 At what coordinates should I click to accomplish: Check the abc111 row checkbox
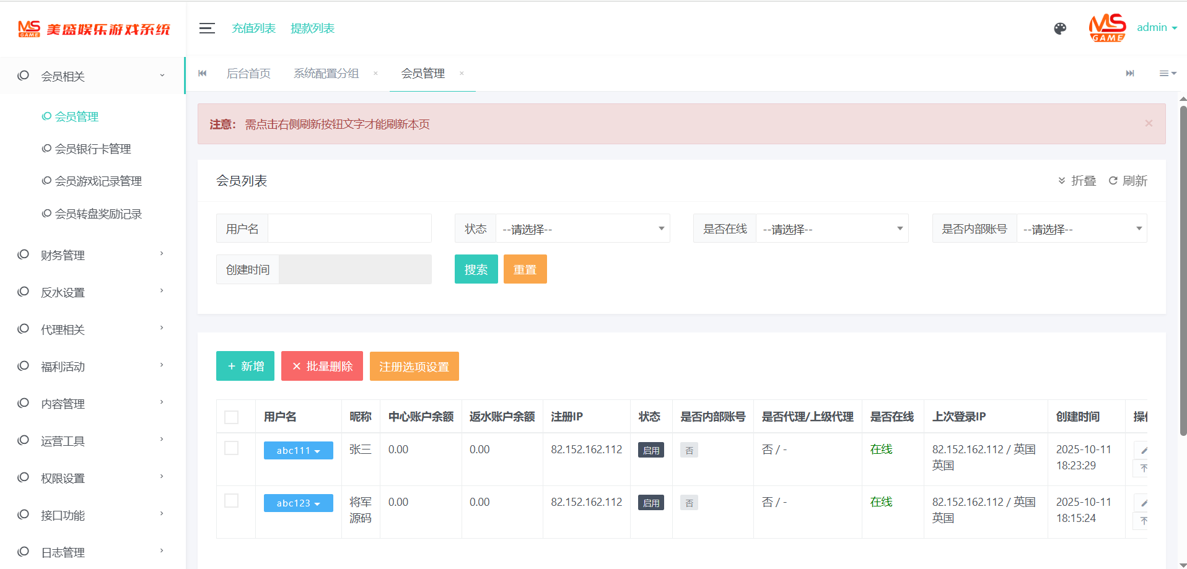tap(232, 448)
